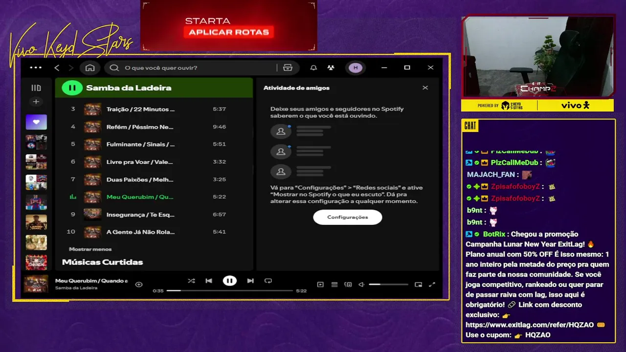Select track 'Duas Paixões / Melh...'

click(154, 179)
